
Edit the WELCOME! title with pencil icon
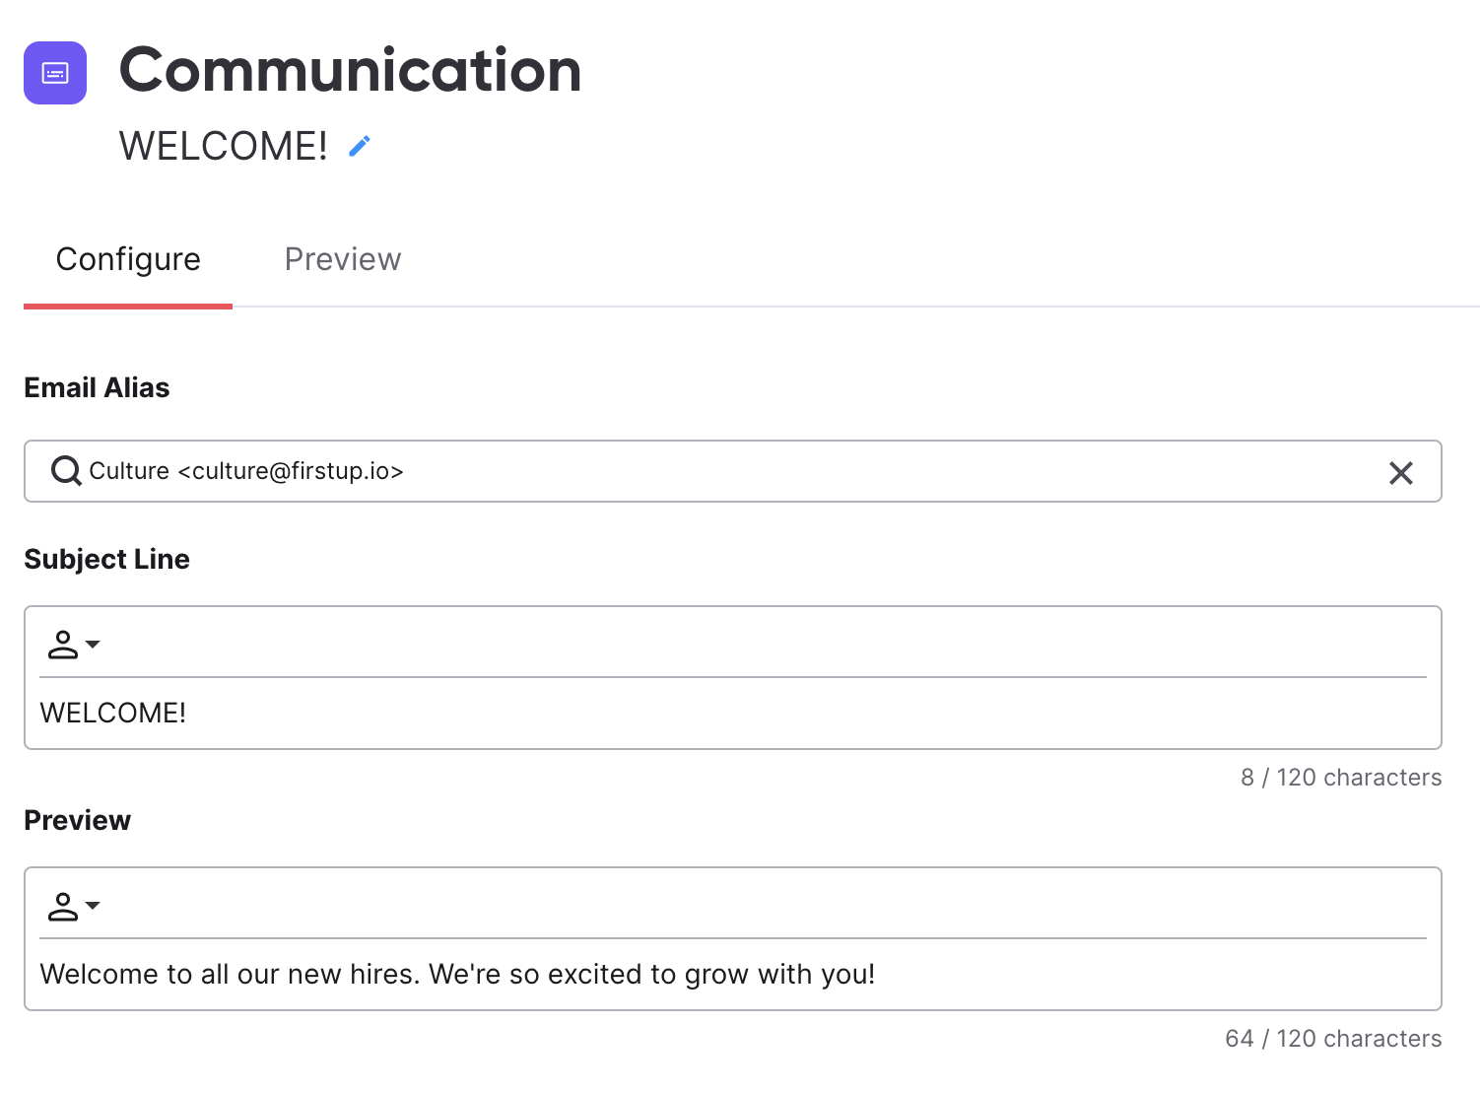pyautogui.click(x=360, y=146)
